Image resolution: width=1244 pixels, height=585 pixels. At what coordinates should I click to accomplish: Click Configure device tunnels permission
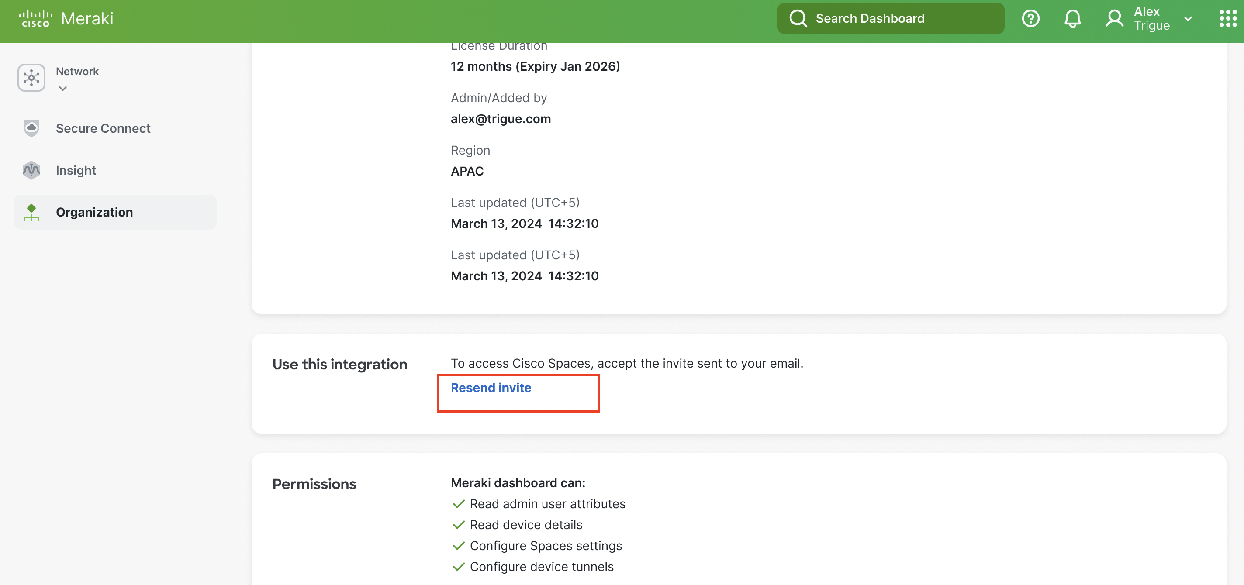point(541,567)
